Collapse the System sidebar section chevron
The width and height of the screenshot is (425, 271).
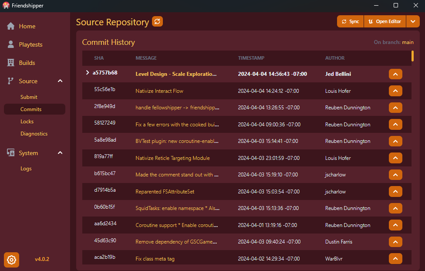tap(60, 153)
